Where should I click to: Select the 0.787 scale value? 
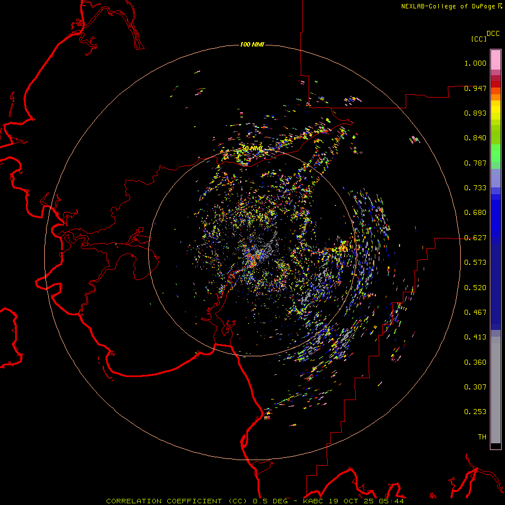pos(475,163)
